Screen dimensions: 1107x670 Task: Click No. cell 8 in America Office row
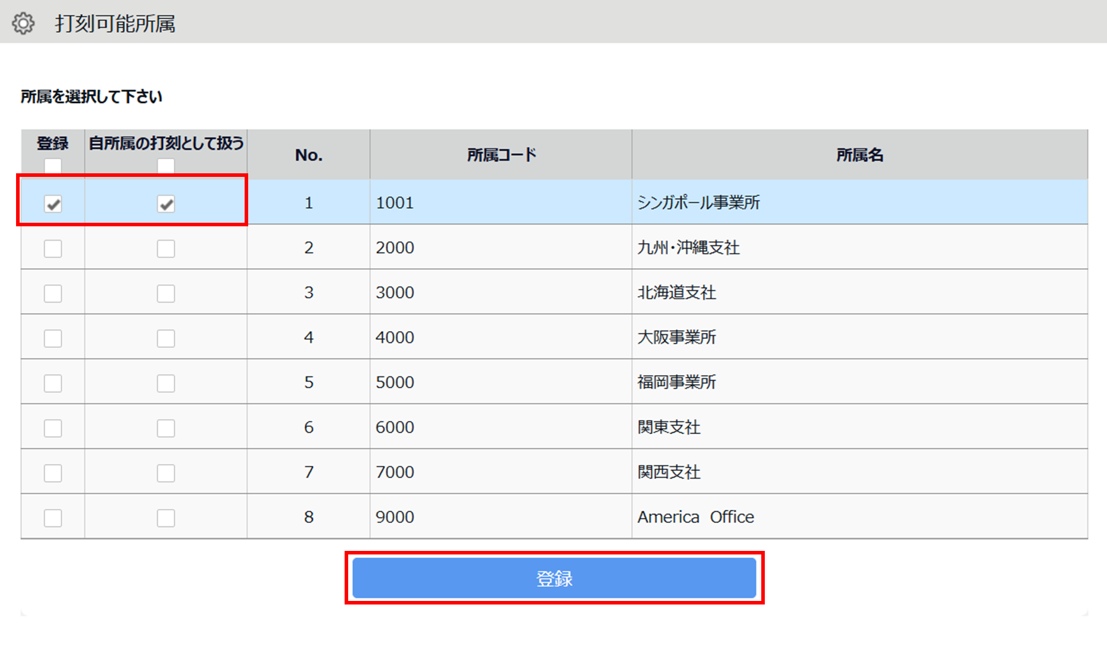308,517
